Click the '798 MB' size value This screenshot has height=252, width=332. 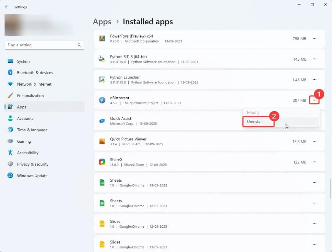click(x=299, y=39)
